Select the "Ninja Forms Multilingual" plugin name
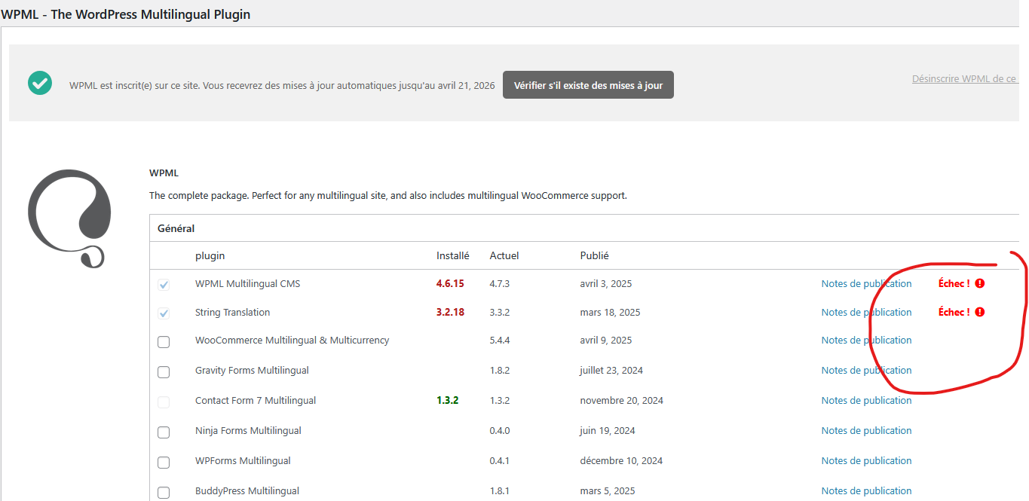The width and height of the screenshot is (1029, 501). (x=248, y=431)
